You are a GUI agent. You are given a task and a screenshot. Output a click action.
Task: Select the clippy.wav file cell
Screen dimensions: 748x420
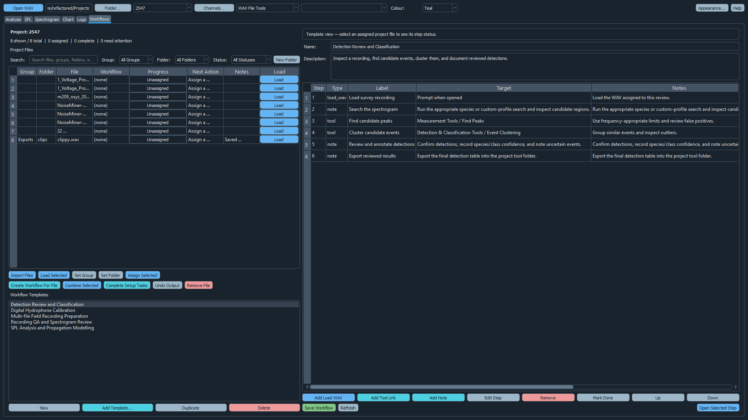74,140
